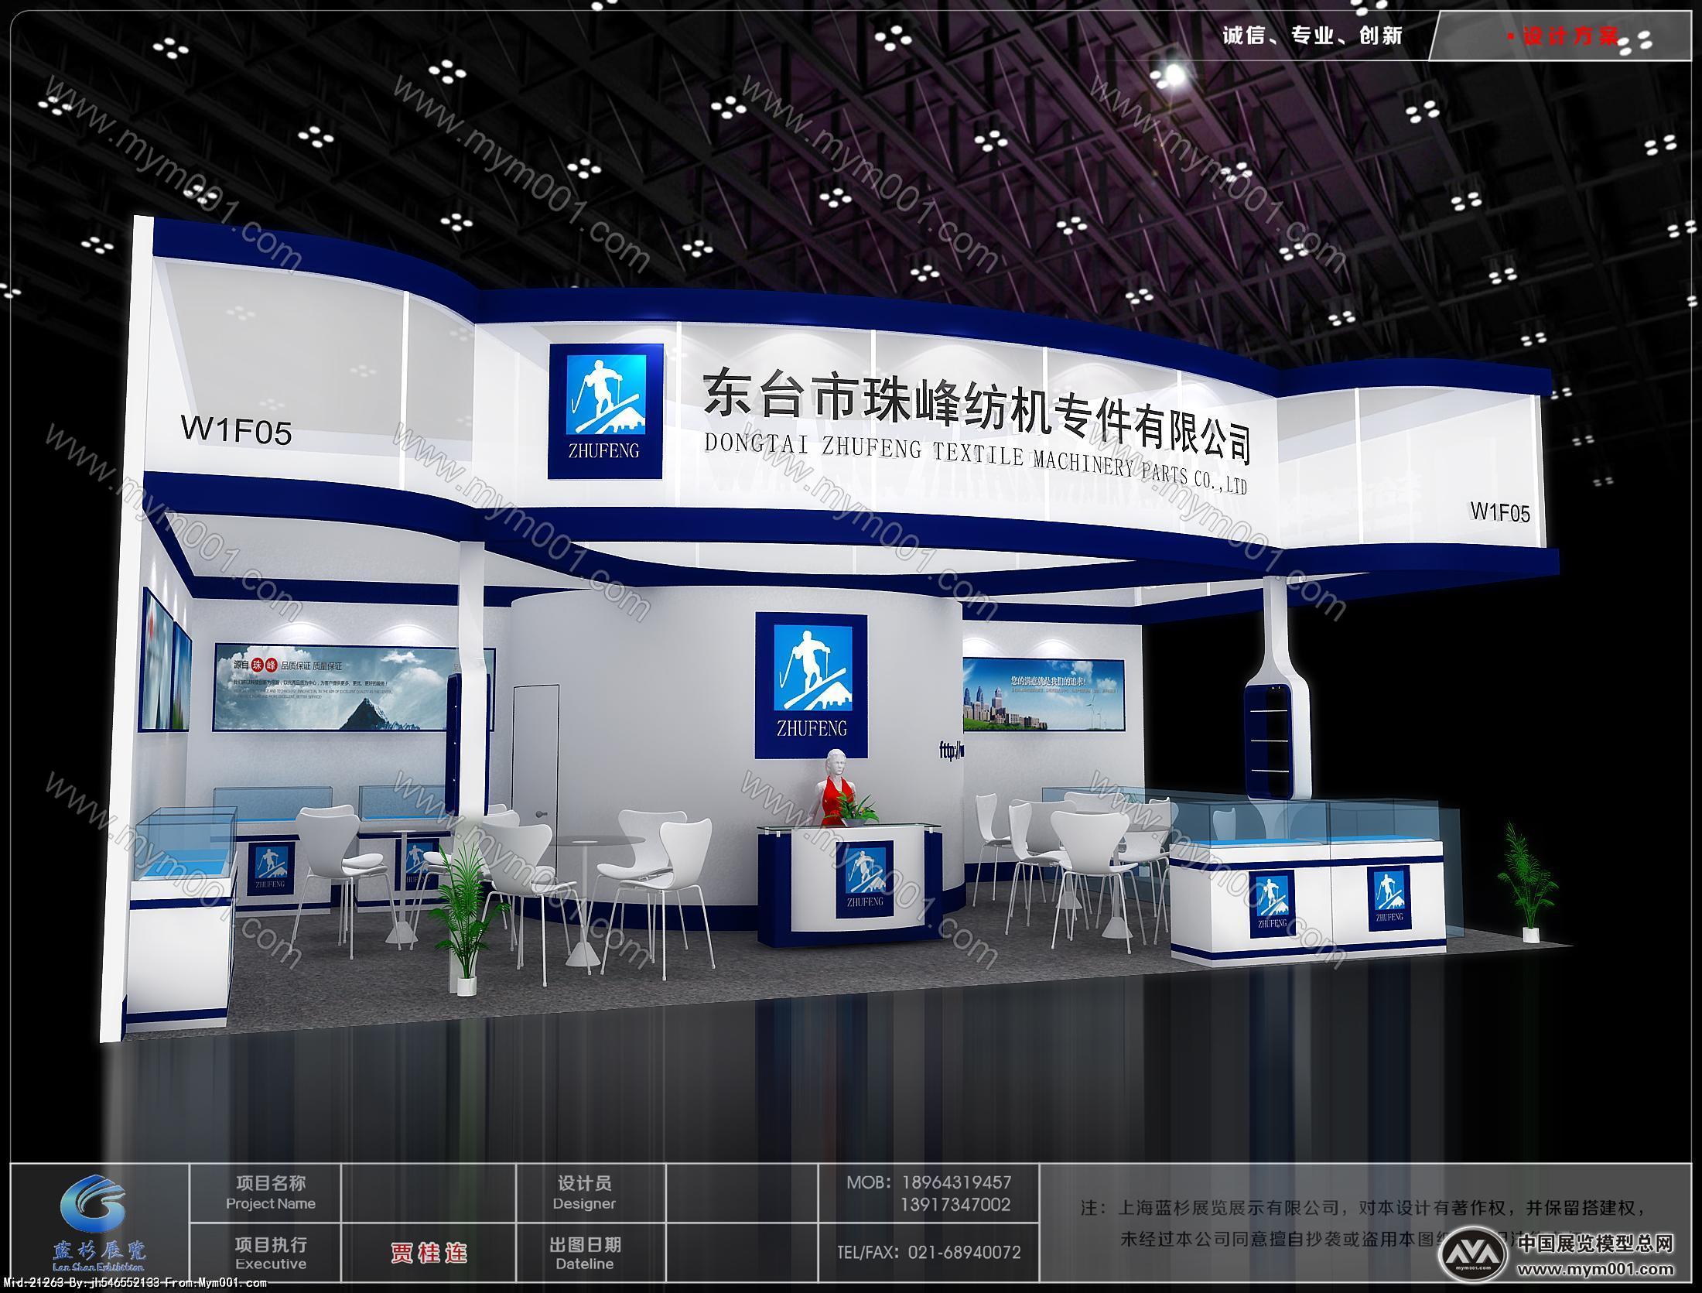Click the large ZHUFENG logo on the curved wall

point(811,686)
